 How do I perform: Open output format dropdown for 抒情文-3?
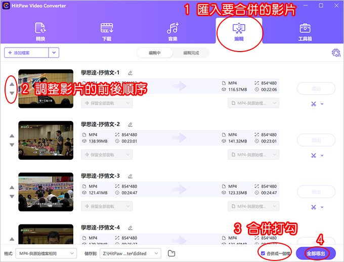(x=253, y=206)
